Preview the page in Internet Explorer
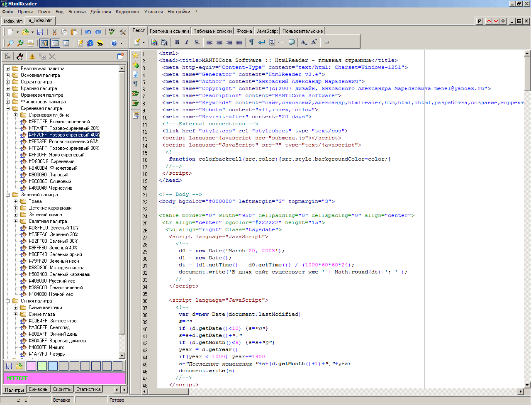Image resolution: width=531 pixels, height=405 pixels. pos(90,43)
